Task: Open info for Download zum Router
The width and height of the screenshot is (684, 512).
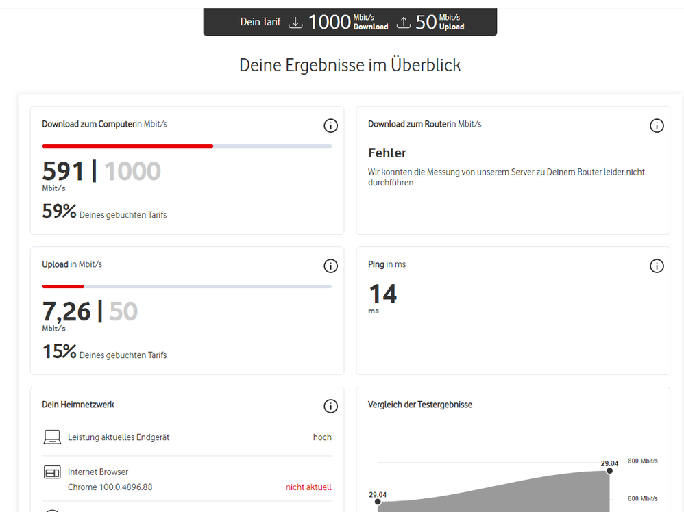Action: click(657, 126)
